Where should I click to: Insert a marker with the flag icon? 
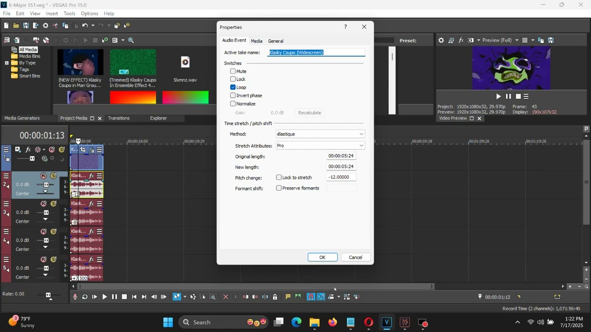tap(288, 297)
